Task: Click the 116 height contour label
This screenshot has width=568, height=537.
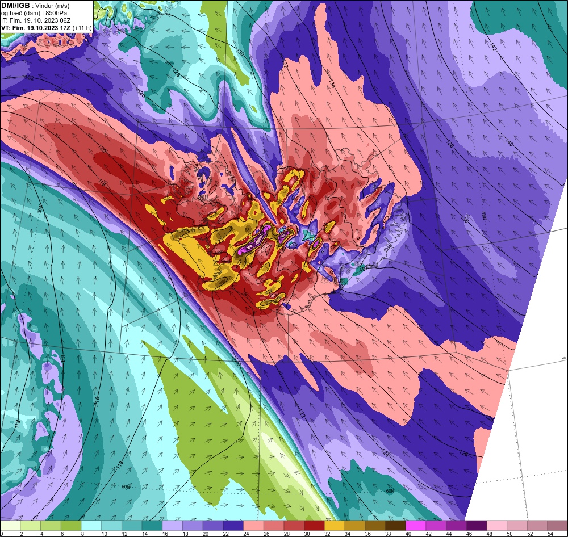Action: click(97, 401)
